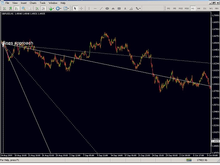Select the horizontal line drawing tool

95,8
